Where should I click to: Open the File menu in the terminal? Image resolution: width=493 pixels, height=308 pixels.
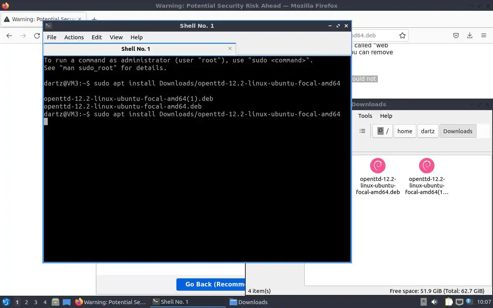tap(52, 37)
